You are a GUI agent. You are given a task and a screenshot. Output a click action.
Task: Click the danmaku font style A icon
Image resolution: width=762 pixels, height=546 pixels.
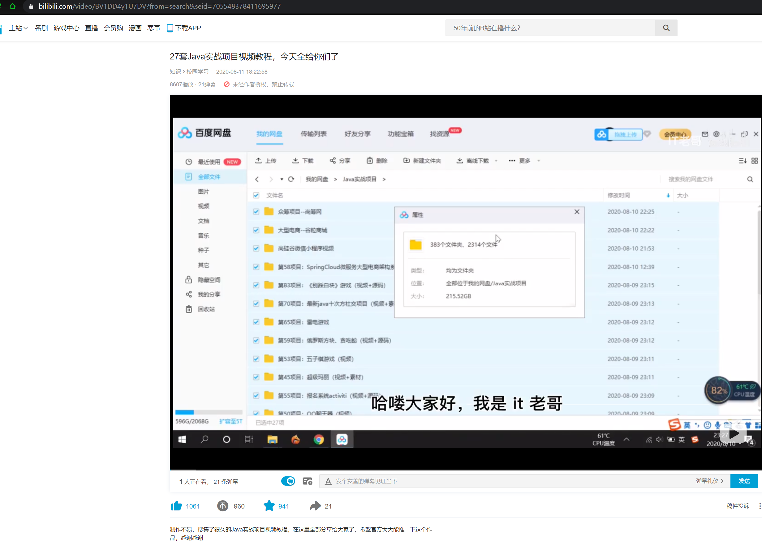click(x=328, y=481)
